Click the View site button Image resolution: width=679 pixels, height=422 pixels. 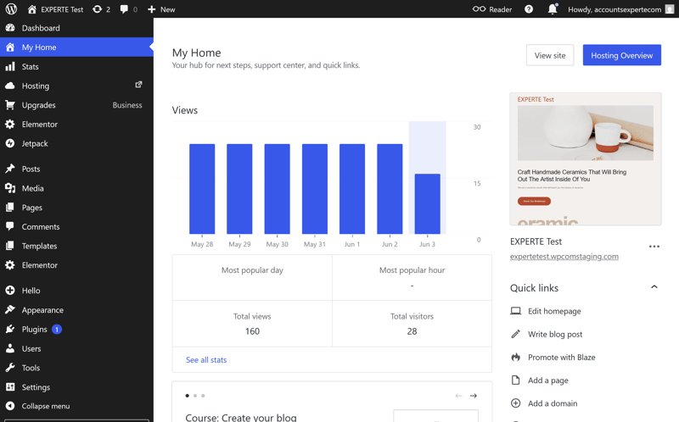(x=550, y=55)
